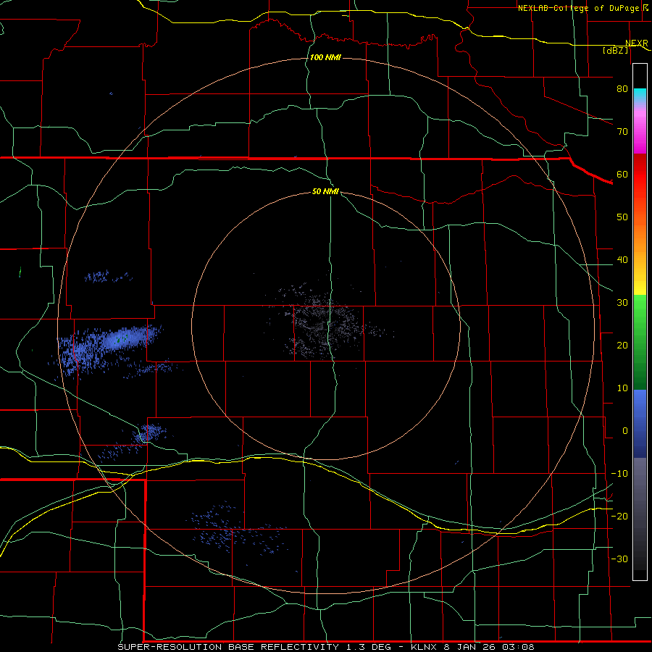Click the -20 dBZ scale value
The image size is (652, 652).
[619, 517]
